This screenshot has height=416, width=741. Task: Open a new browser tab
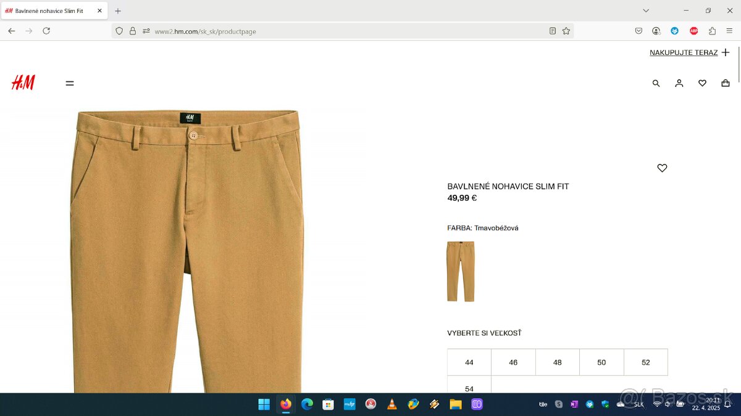pos(117,10)
